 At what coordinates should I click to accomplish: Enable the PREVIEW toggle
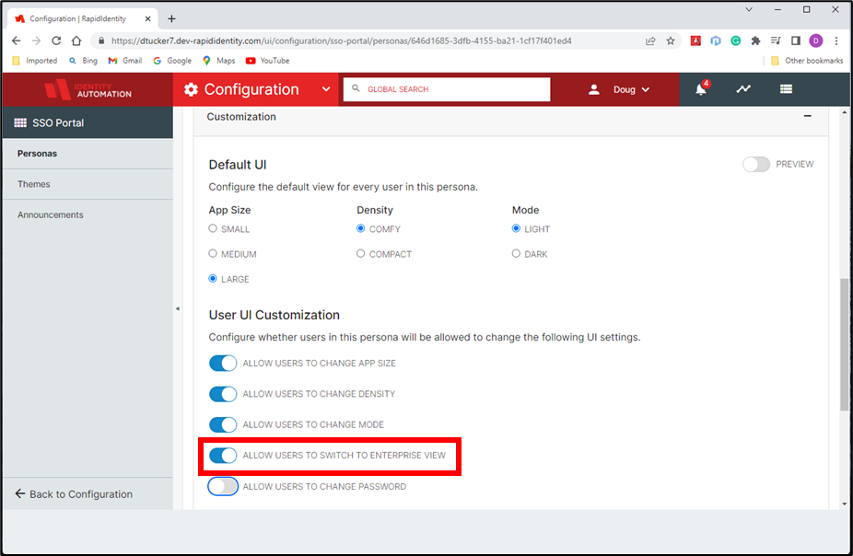[756, 164]
